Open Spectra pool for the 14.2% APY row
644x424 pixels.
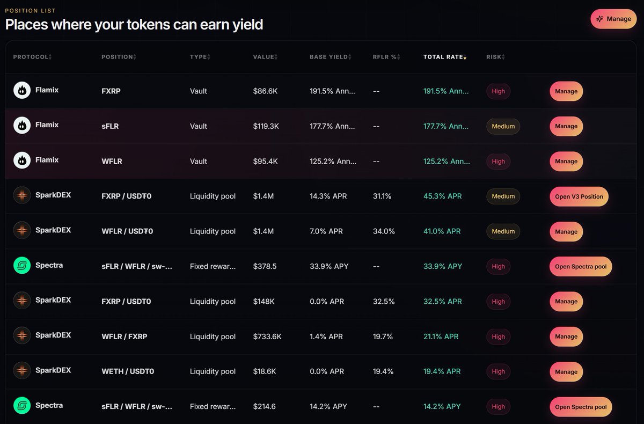(581, 407)
